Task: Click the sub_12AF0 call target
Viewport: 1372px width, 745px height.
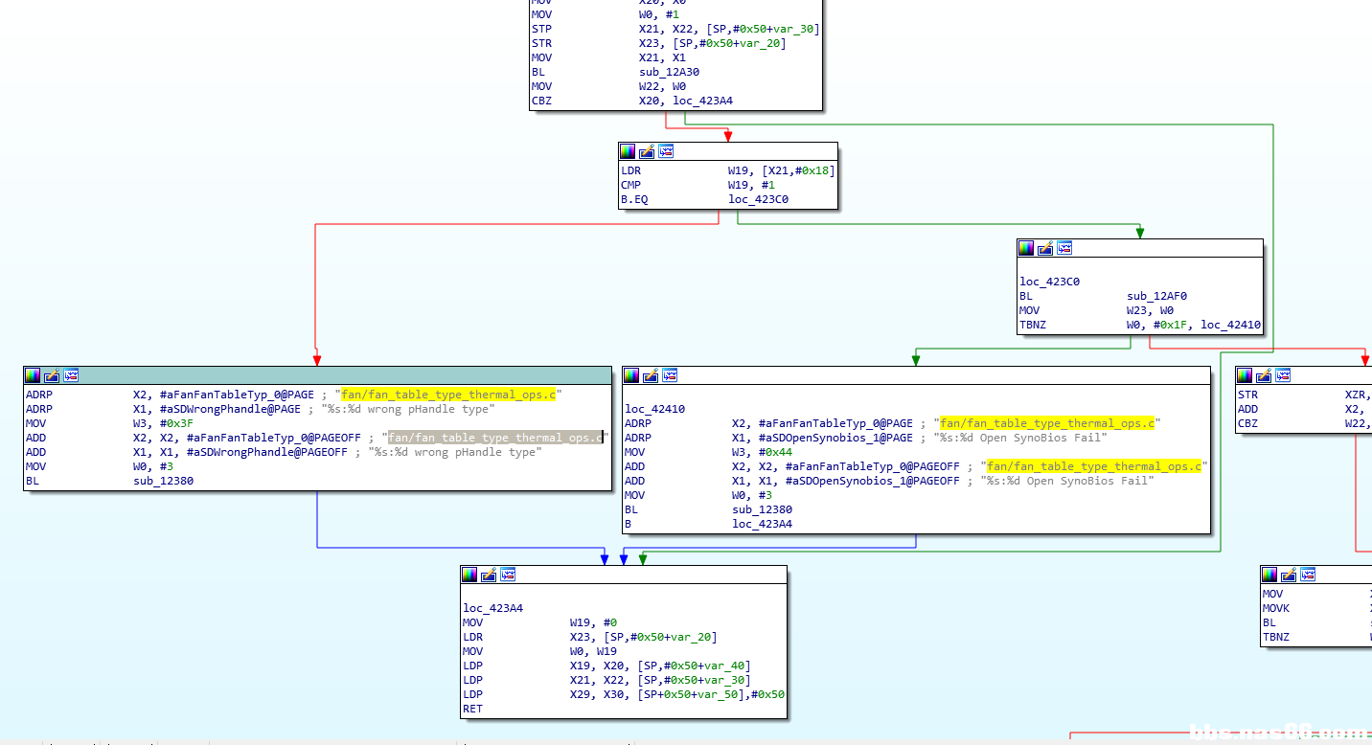Action: [x=1157, y=296]
